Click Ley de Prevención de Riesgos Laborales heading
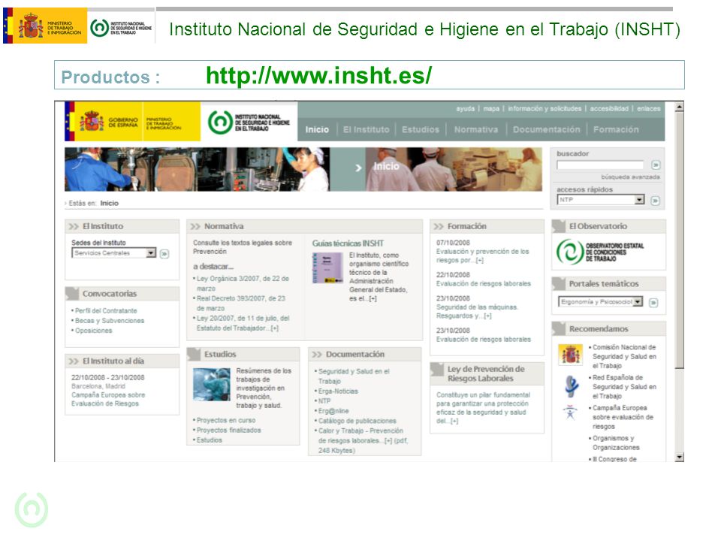721x541 pixels. click(486, 373)
